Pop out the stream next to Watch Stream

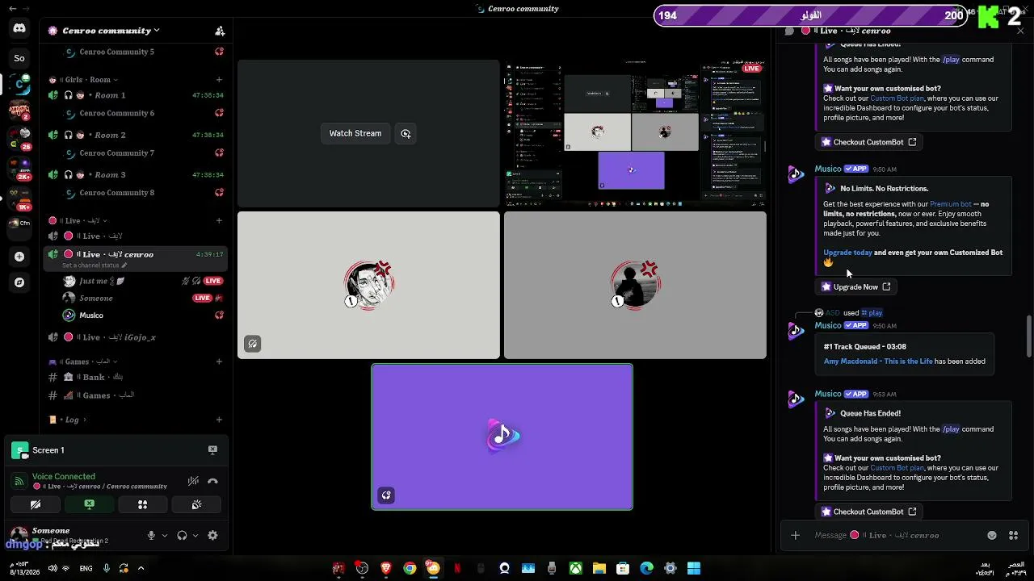[406, 133]
